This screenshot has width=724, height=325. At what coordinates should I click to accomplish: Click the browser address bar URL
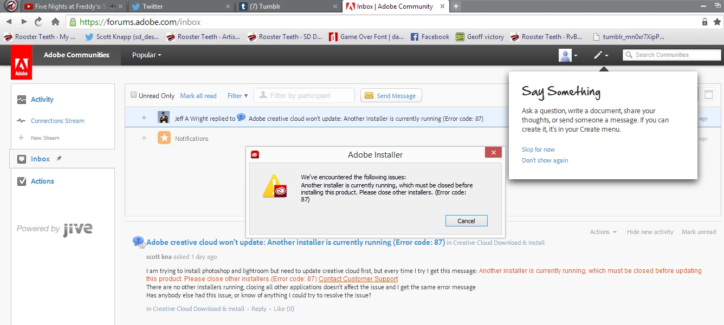(140, 22)
